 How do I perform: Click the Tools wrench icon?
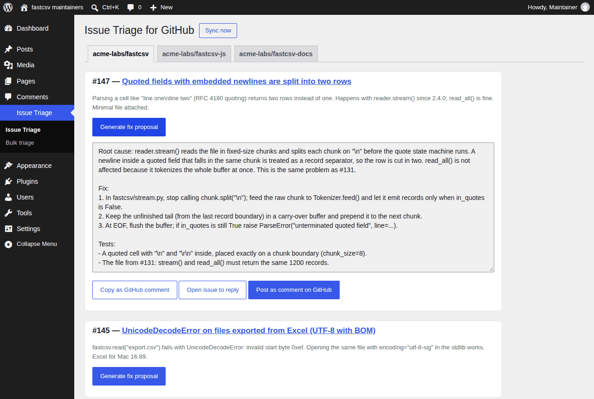click(x=8, y=213)
